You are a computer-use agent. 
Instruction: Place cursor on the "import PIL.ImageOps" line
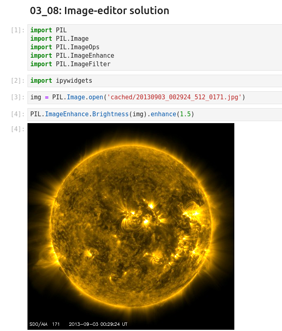[65, 47]
